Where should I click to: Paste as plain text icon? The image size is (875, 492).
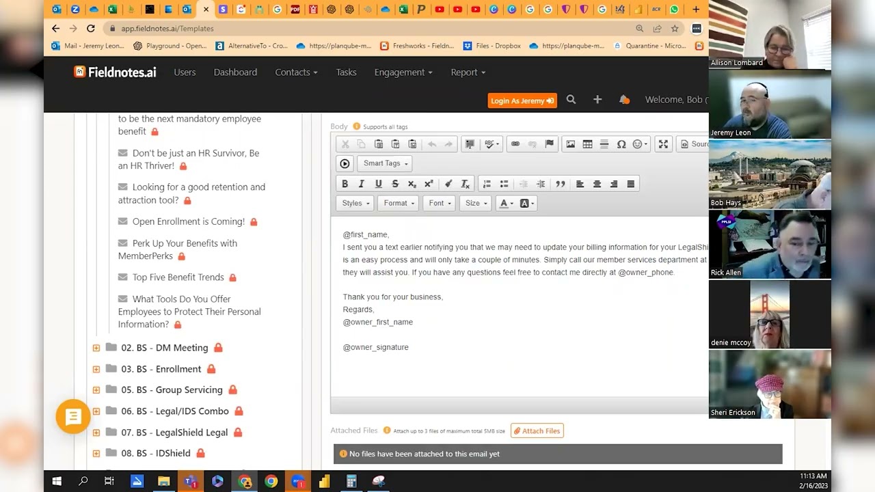tap(395, 144)
